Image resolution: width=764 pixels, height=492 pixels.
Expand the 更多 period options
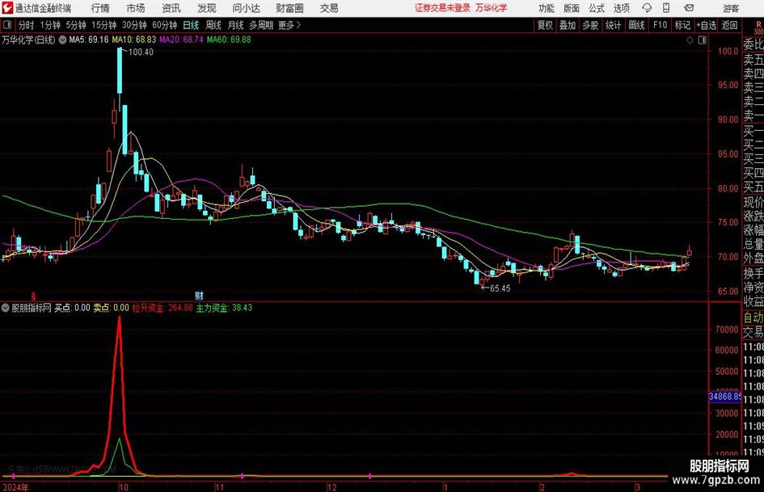click(x=289, y=25)
